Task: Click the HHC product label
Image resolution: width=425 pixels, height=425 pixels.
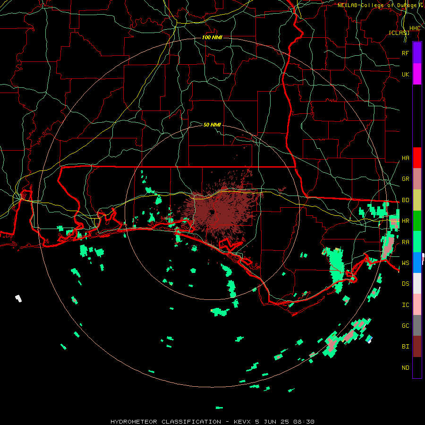Action: point(415,28)
